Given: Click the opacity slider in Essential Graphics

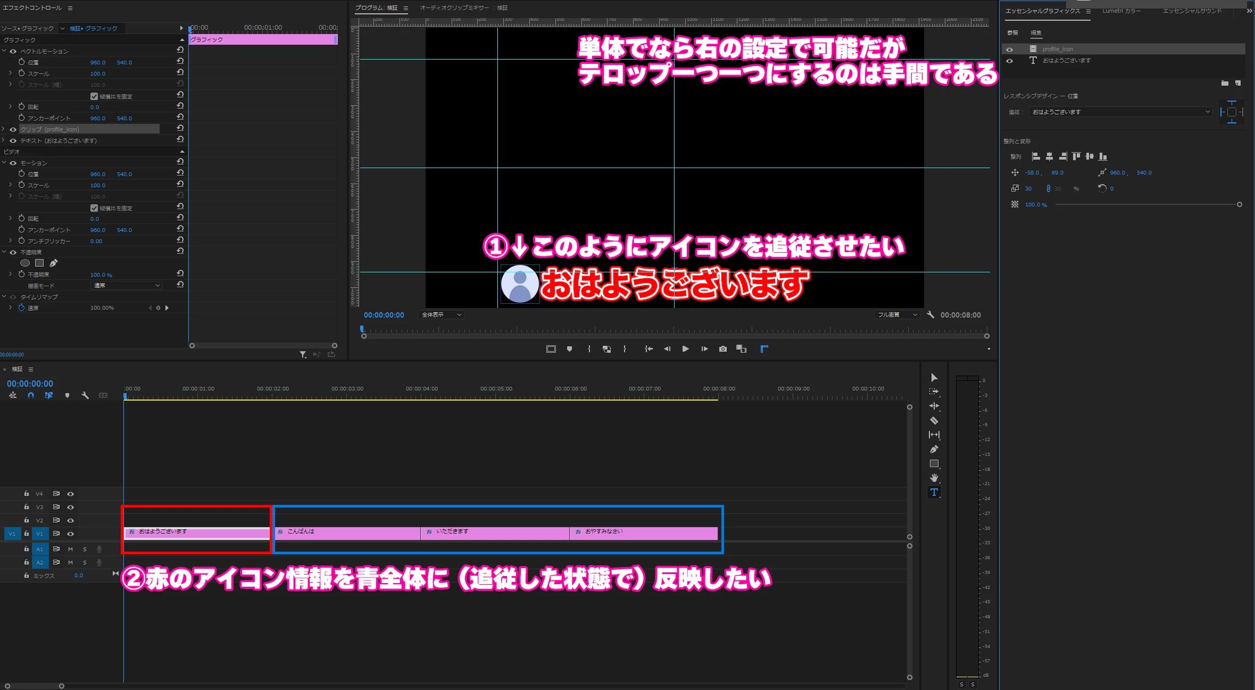Looking at the screenshot, I should pyautogui.click(x=1146, y=204).
